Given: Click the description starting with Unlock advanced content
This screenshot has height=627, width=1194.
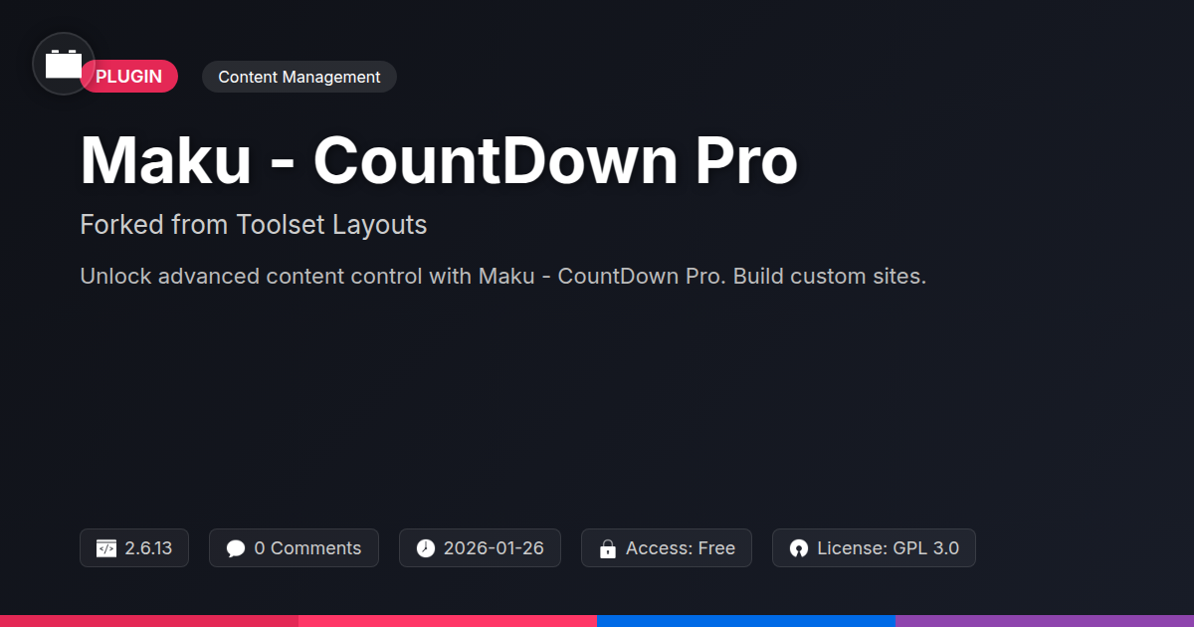Looking at the screenshot, I should (x=503, y=276).
